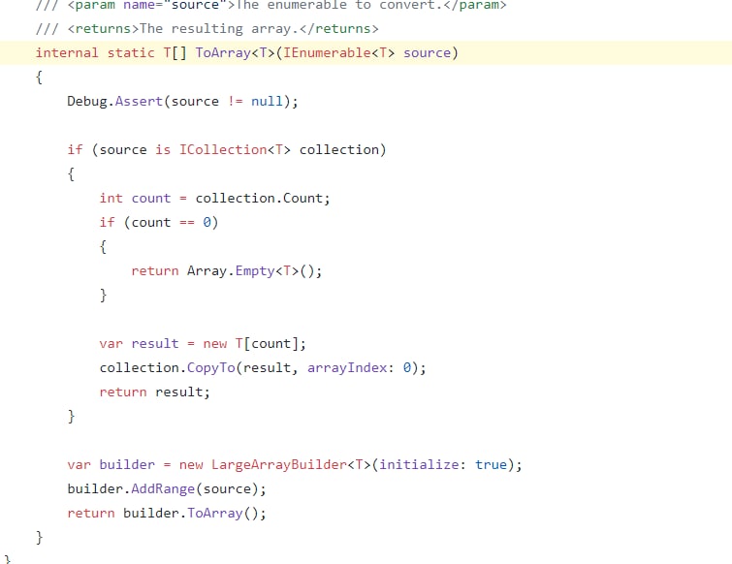Click 'T[count]' array allocation
The width and height of the screenshot is (732, 564).
tap(267, 344)
